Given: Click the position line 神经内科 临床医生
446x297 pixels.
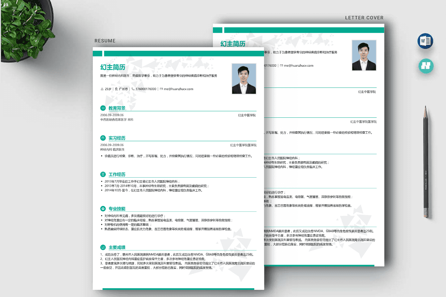Looking at the screenshot, I should pos(112,150).
